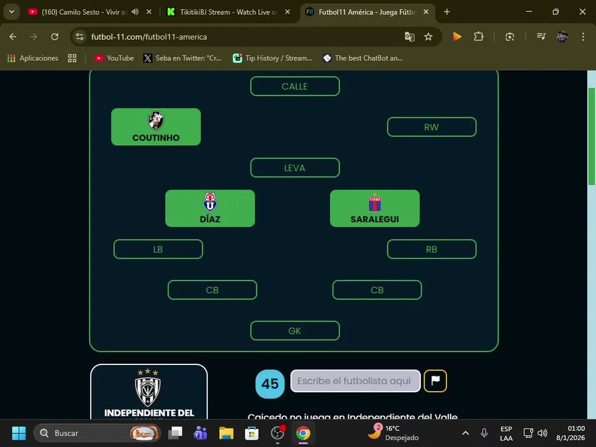The height and width of the screenshot is (447, 596).
Task: Click the page vertical scrollbar thumb
Action: 592,136
